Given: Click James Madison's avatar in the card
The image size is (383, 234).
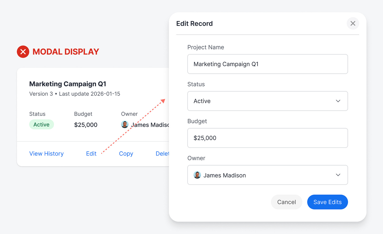Looking at the screenshot, I should point(125,125).
